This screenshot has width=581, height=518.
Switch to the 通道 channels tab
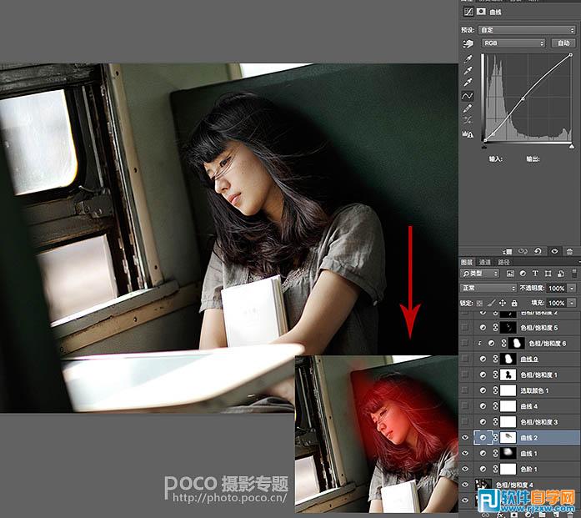tap(484, 262)
